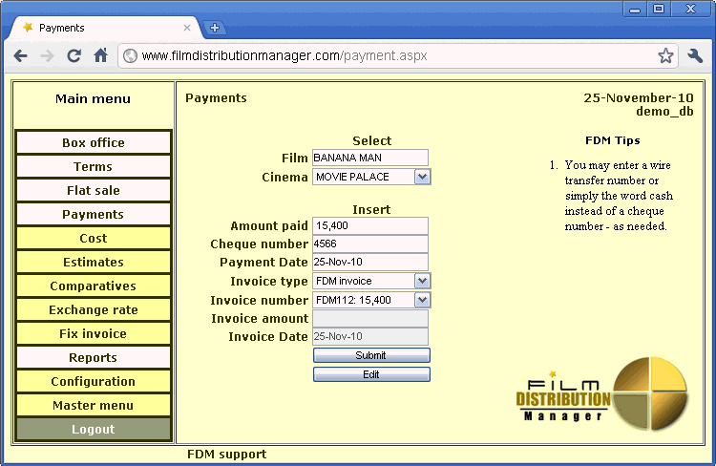Click the browser back arrow

20,55
